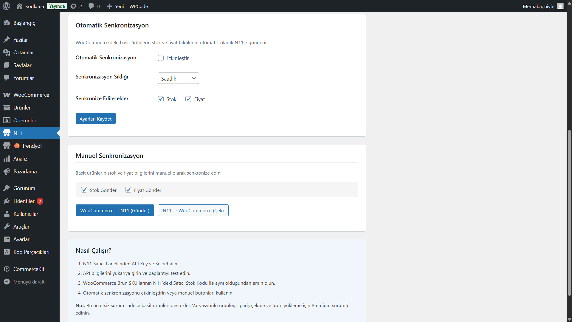Uncheck the Fiyat sync checkbox
The image size is (572, 322).
(x=188, y=99)
